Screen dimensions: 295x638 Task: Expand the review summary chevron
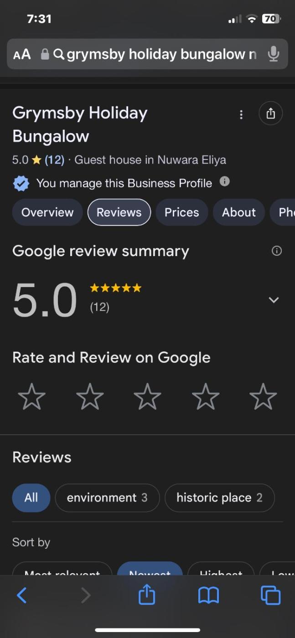(274, 300)
